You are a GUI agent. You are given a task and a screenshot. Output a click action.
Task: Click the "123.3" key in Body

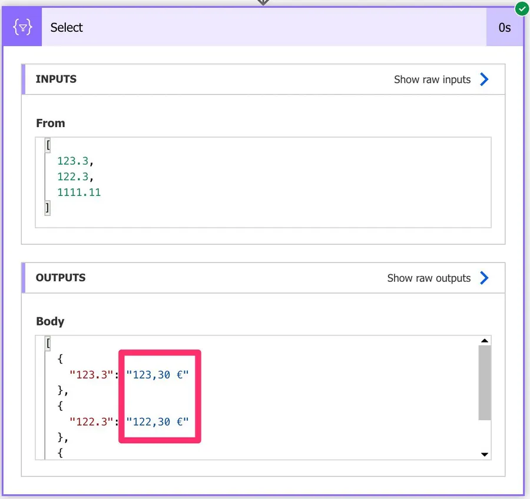point(91,374)
